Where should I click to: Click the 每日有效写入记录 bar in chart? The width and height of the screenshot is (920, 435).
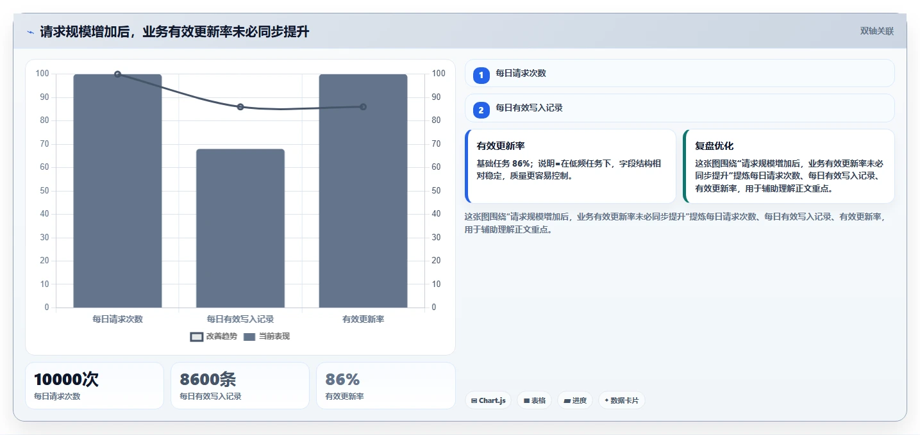(240, 228)
